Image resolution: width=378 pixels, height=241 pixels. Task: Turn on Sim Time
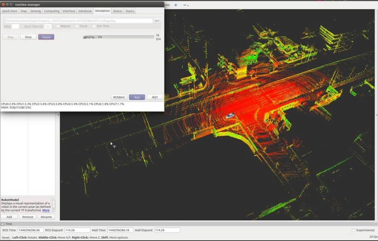click(94, 26)
